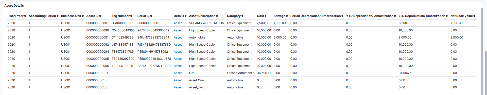
Task: Sort by Category column icon
Action: 242,16
